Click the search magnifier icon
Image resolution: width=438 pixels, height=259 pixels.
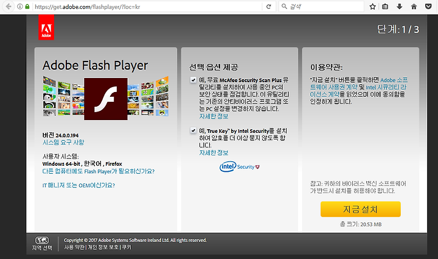284,7
